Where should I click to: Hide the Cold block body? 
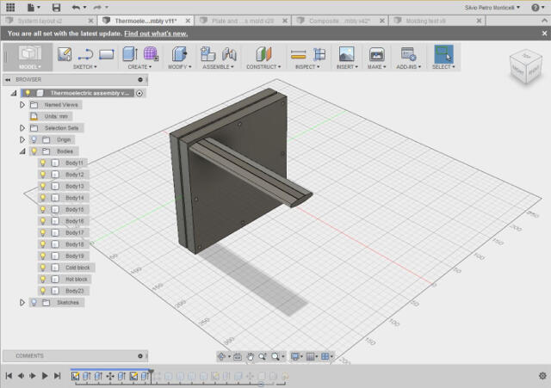(43, 268)
